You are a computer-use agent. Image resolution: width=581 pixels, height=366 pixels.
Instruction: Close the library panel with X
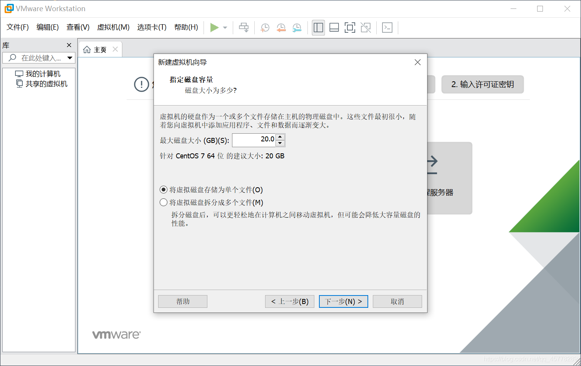pos(69,45)
